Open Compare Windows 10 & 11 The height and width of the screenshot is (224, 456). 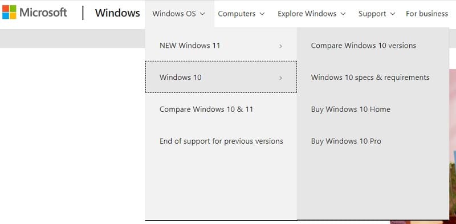(221, 109)
